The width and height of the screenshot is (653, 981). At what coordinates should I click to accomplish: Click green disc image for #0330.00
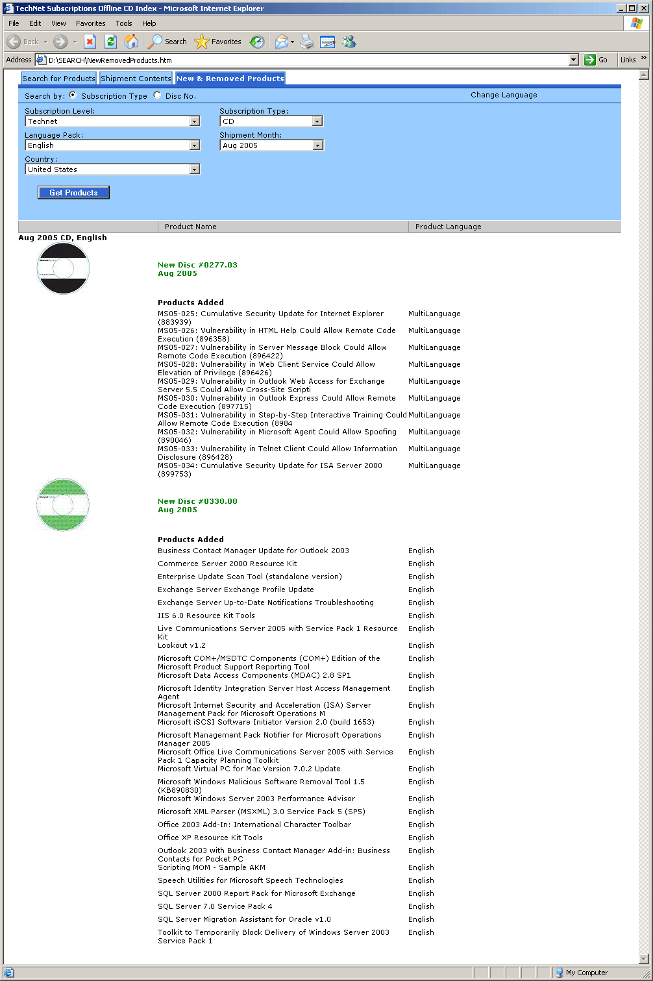click(63, 504)
